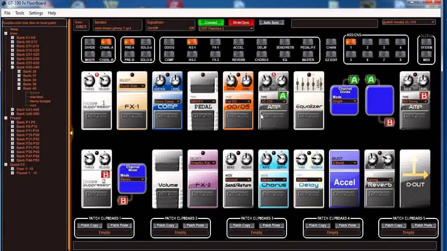This screenshot has height=251, width=447.
Task: Click the Noise Suppressor 2 pedal footswitch
Action: click(96, 197)
